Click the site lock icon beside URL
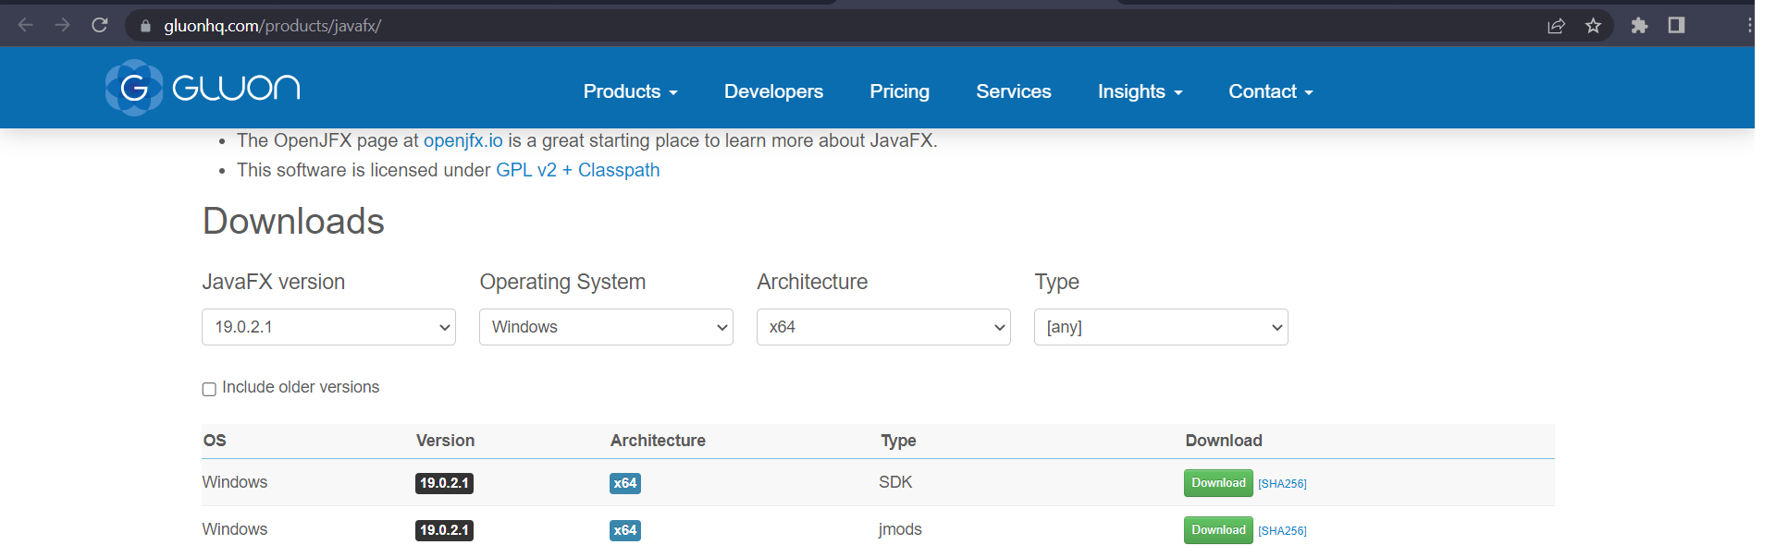The height and width of the screenshot is (557, 1776). tap(145, 26)
